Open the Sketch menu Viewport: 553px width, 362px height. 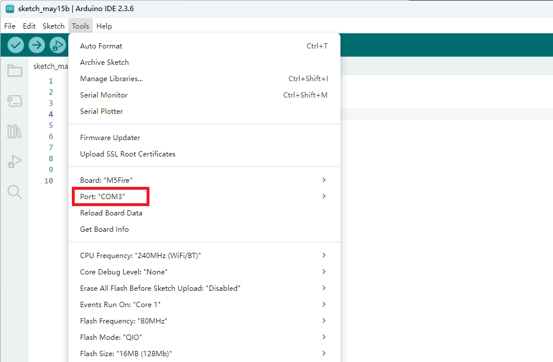(x=54, y=26)
